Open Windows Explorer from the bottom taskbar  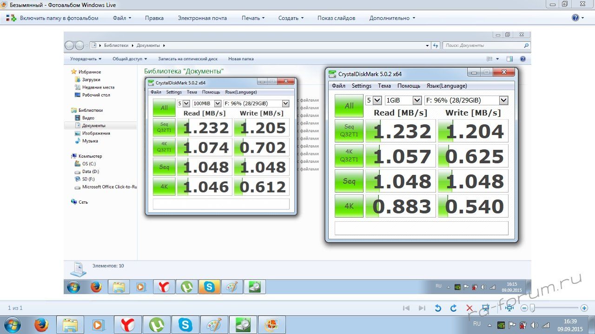tap(70, 325)
